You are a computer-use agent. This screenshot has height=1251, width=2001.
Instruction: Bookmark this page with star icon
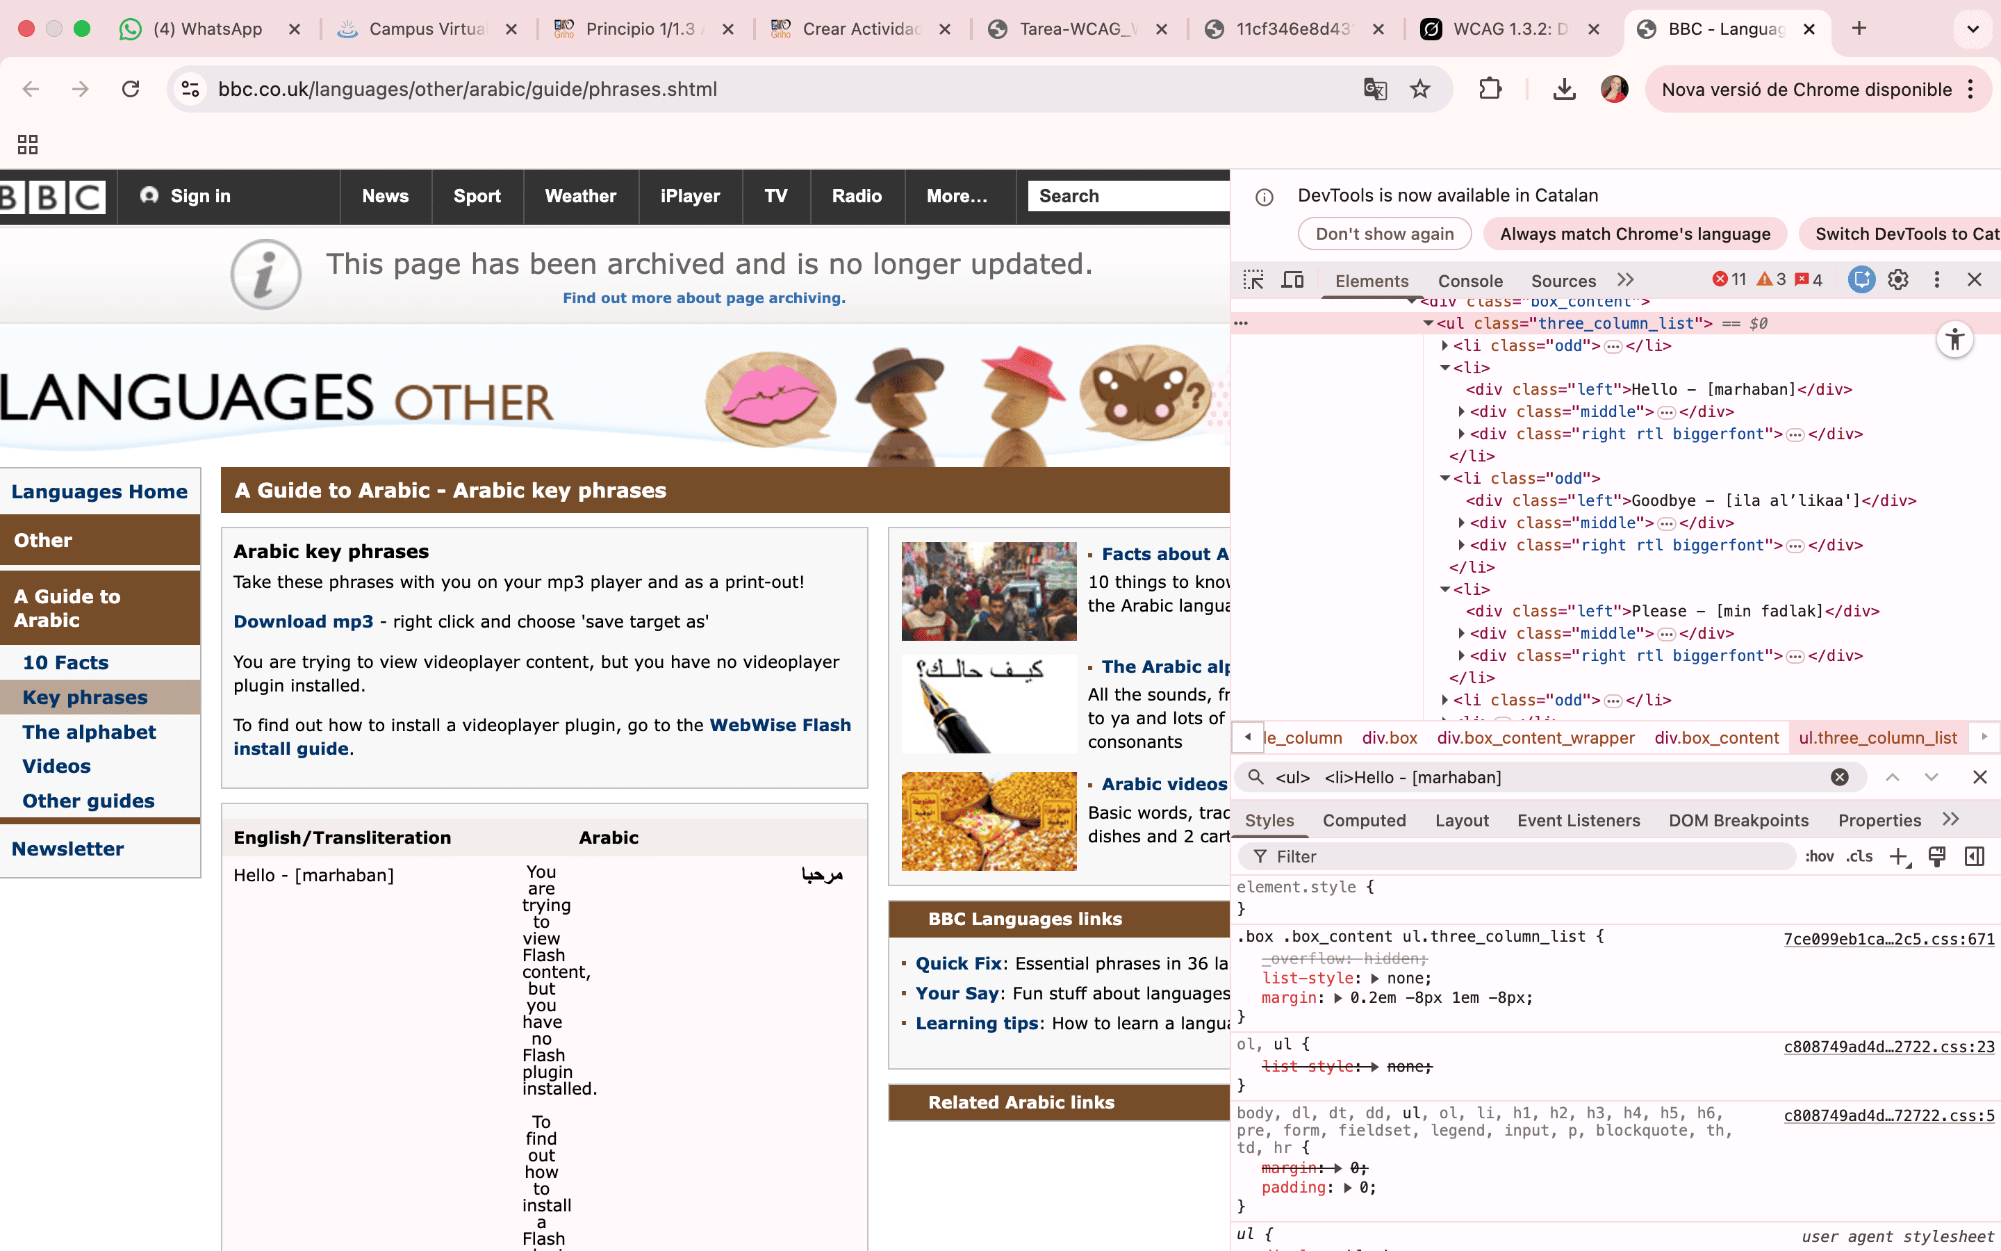click(1419, 90)
